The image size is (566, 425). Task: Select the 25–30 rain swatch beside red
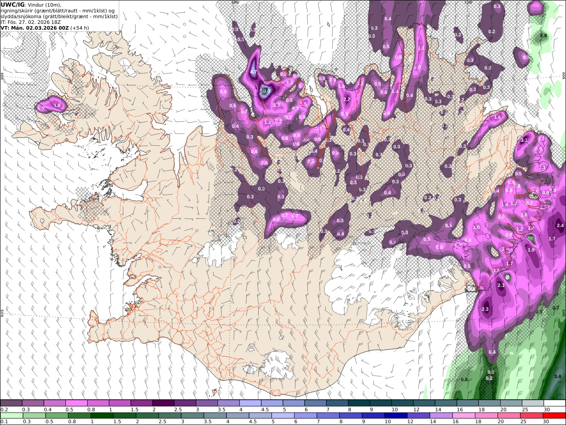tap(532, 416)
